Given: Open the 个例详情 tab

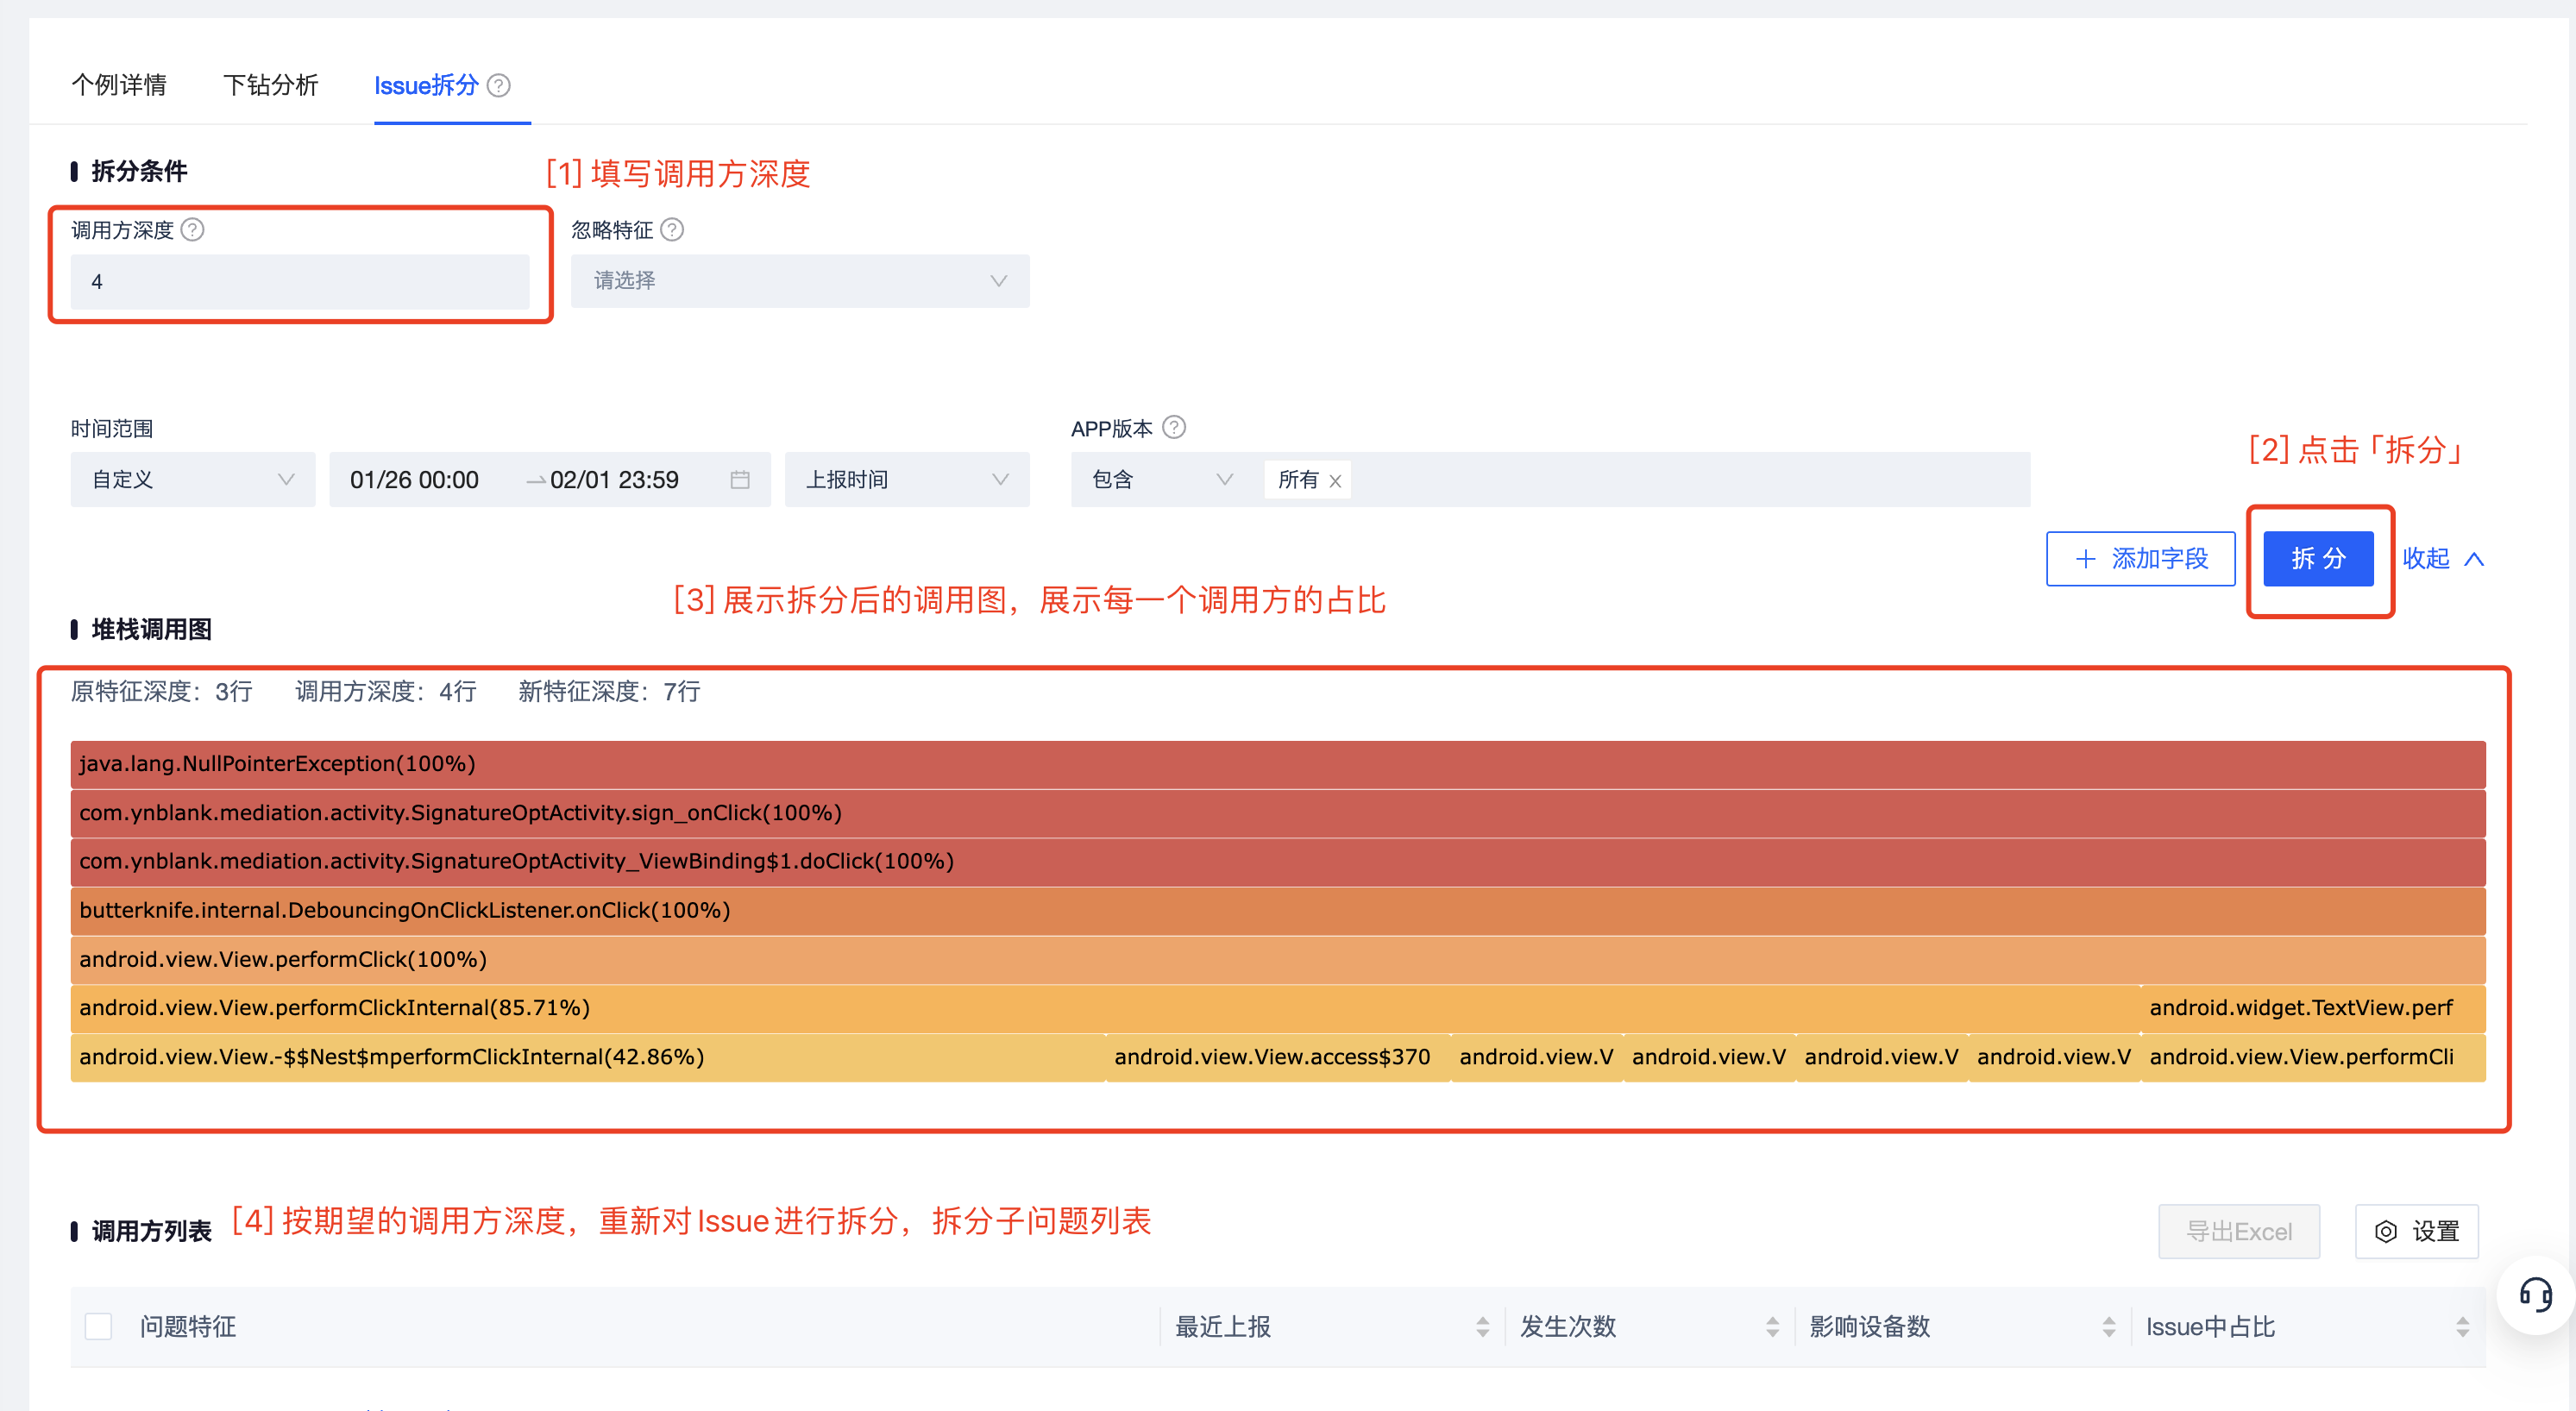Looking at the screenshot, I should (x=119, y=85).
